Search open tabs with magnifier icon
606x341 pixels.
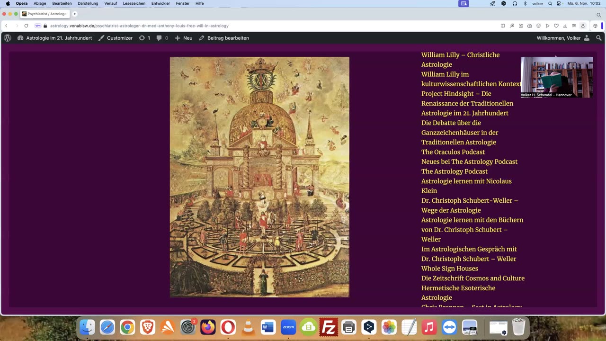pos(598,15)
